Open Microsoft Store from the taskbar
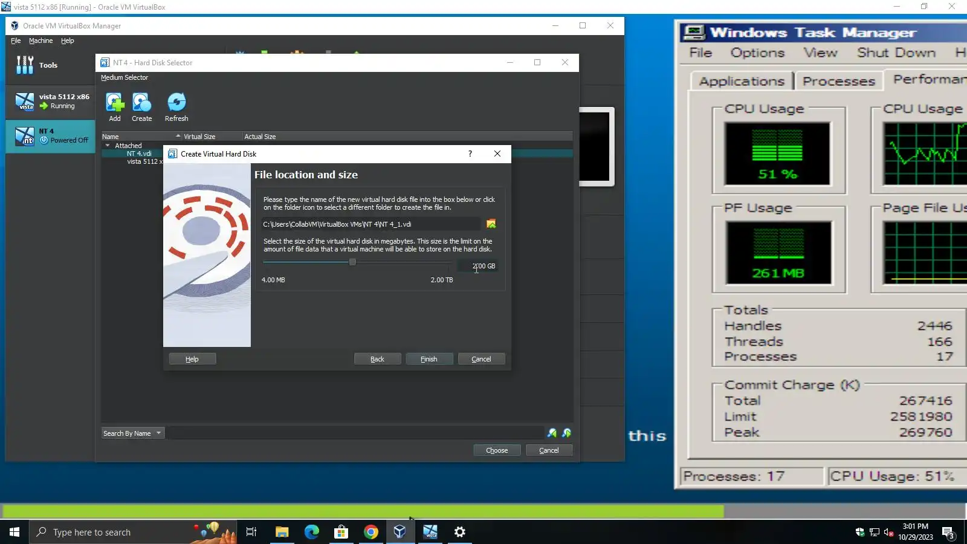Image resolution: width=967 pixels, height=544 pixels. coord(341,532)
